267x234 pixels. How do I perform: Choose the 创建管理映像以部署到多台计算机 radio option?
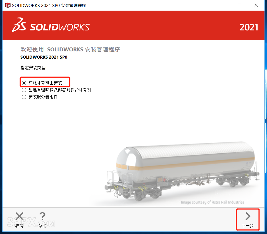[24, 90]
